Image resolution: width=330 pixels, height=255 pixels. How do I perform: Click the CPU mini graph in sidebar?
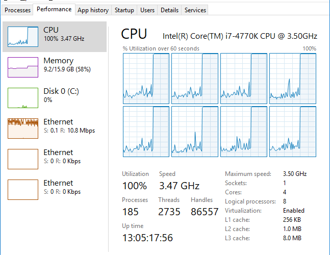click(x=23, y=36)
